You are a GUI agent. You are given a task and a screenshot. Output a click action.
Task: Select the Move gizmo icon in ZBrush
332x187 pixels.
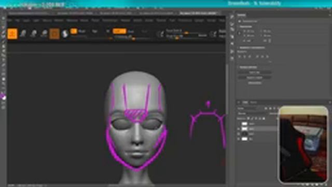[x=23, y=33]
